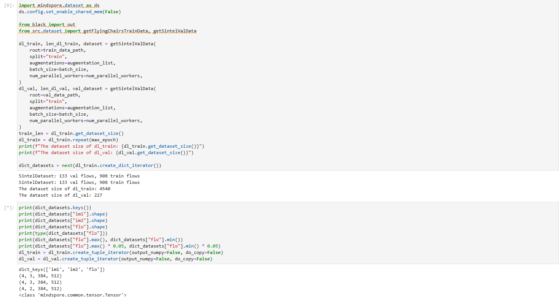Click the print statement for dl_val dataset size
This screenshot has height=298, width=559.
click(106, 153)
